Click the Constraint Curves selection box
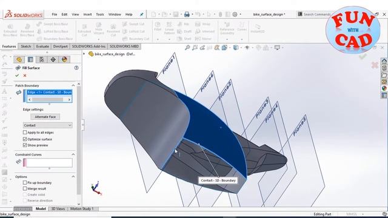 point(49,163)
